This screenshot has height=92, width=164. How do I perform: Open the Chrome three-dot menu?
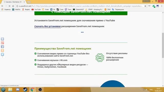[162, 6]
